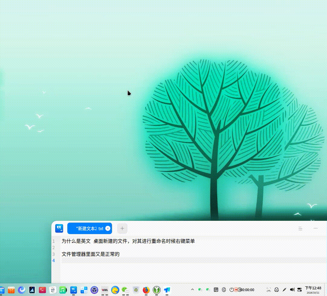Expand the tray hidden icons chevron

(193, 290)
